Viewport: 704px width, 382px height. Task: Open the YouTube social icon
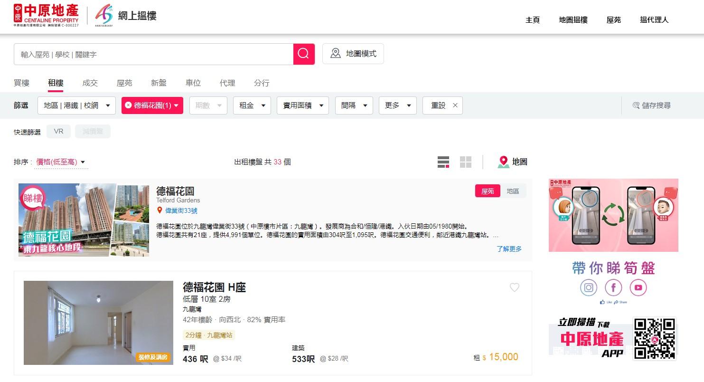pos(638,287)
